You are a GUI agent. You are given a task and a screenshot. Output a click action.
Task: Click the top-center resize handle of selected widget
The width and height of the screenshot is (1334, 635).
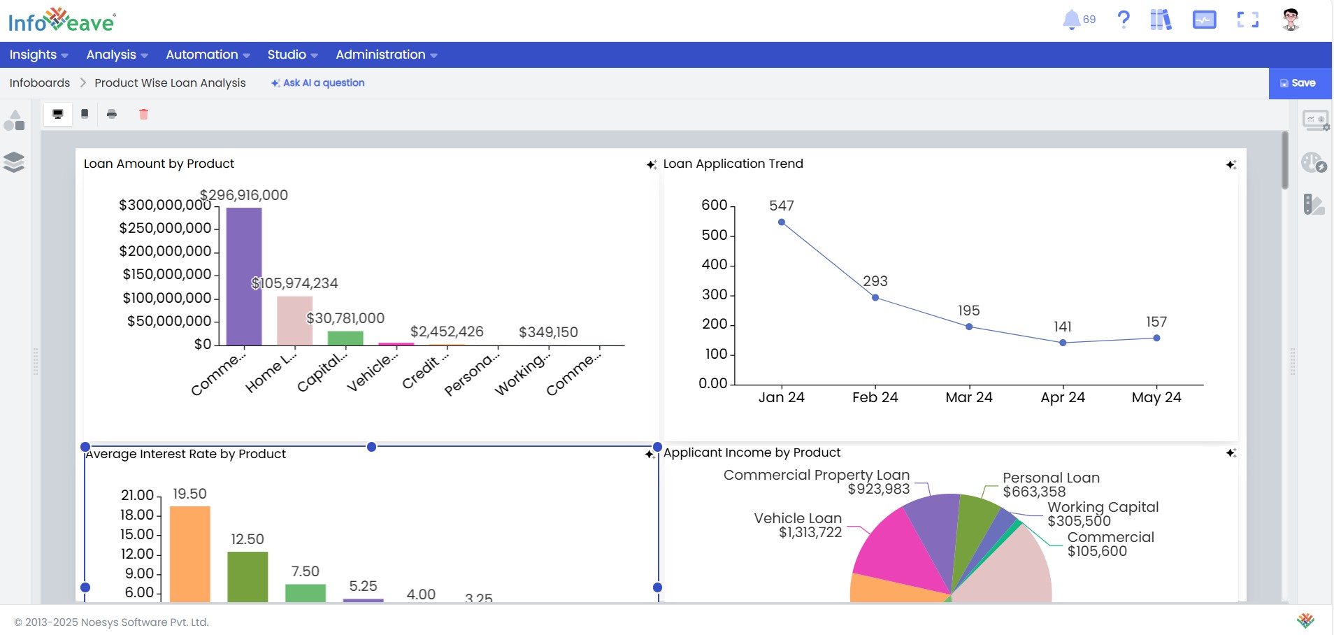click(371, 447)
